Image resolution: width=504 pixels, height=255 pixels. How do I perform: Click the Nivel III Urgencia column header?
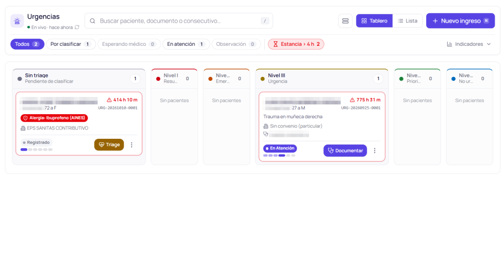click(x=322, y=78)
